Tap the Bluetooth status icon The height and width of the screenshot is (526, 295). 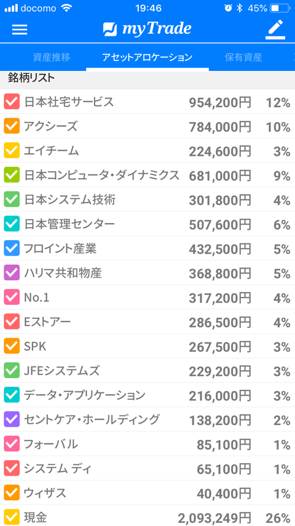point(239,9)
